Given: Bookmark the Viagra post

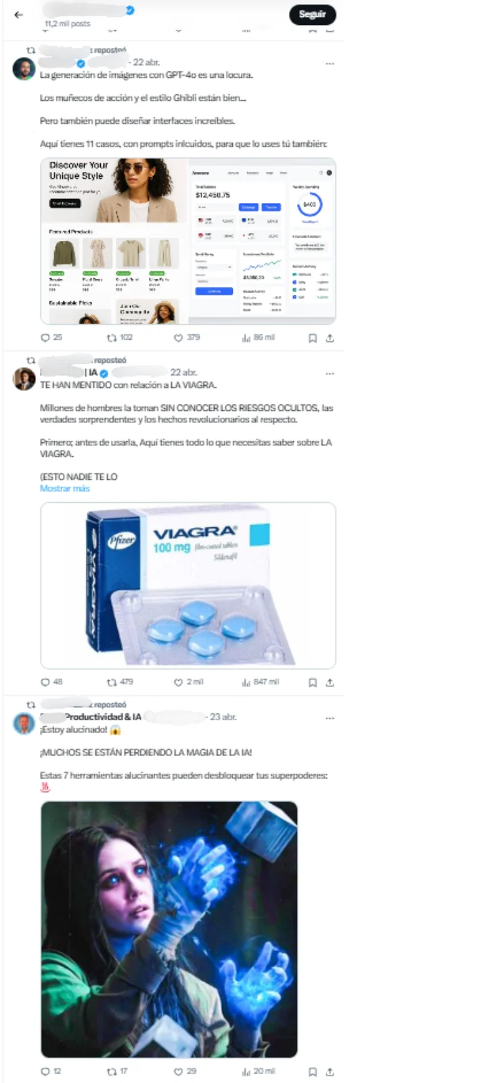Looking at the screenshot, I should tap(313, 682).
